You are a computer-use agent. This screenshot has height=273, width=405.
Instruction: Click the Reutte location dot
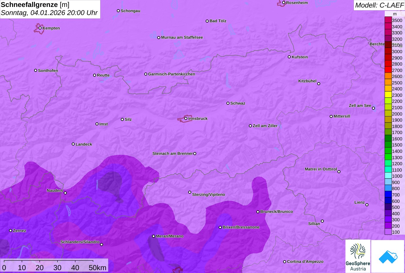click(x=94, y=75)
